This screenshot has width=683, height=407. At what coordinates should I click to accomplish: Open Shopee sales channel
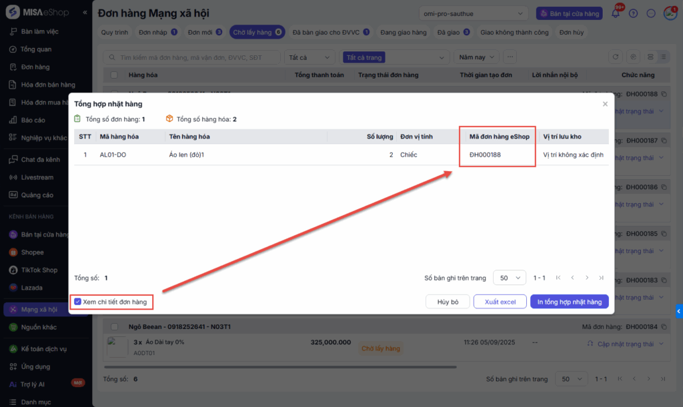[x=32, y=252]
